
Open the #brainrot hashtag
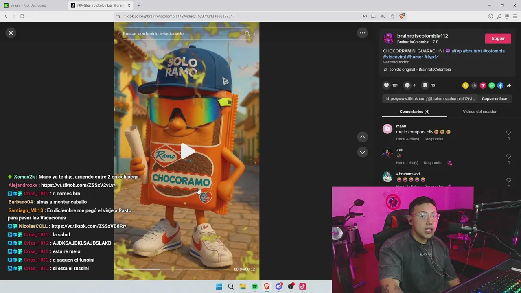[472, 51]
